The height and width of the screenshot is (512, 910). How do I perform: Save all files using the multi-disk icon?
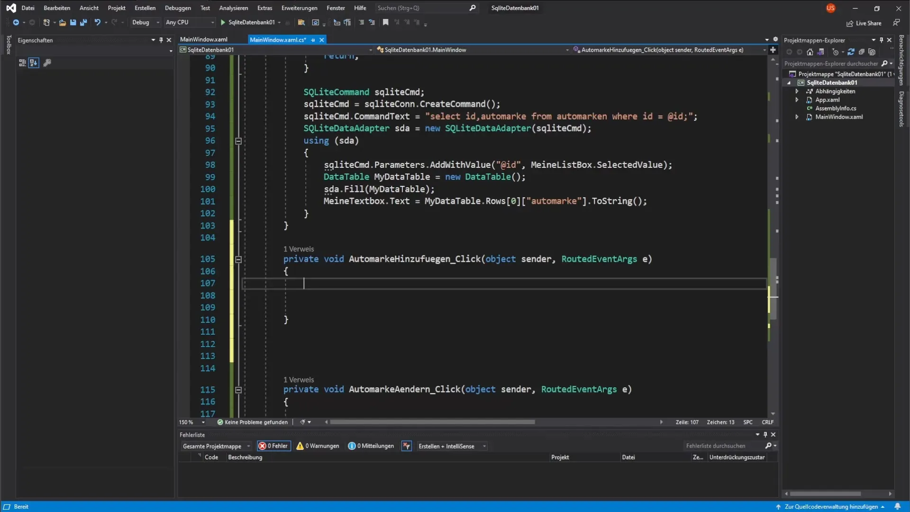[83, 22]
